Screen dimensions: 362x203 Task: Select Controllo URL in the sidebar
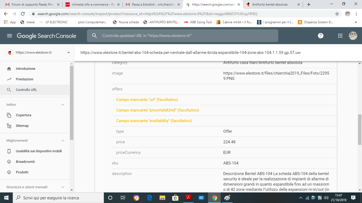click(35, 90)
